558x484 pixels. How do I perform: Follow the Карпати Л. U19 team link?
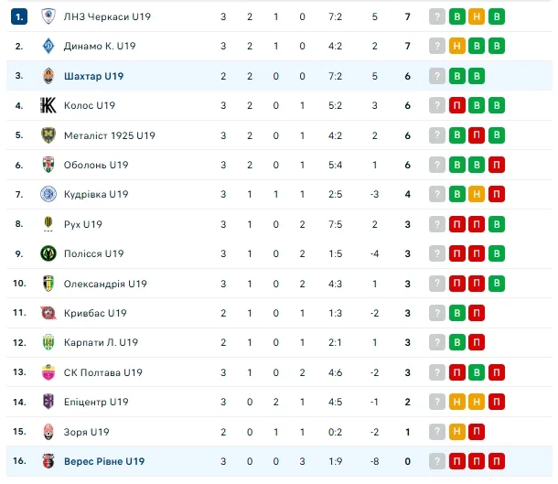click(101, 342)
